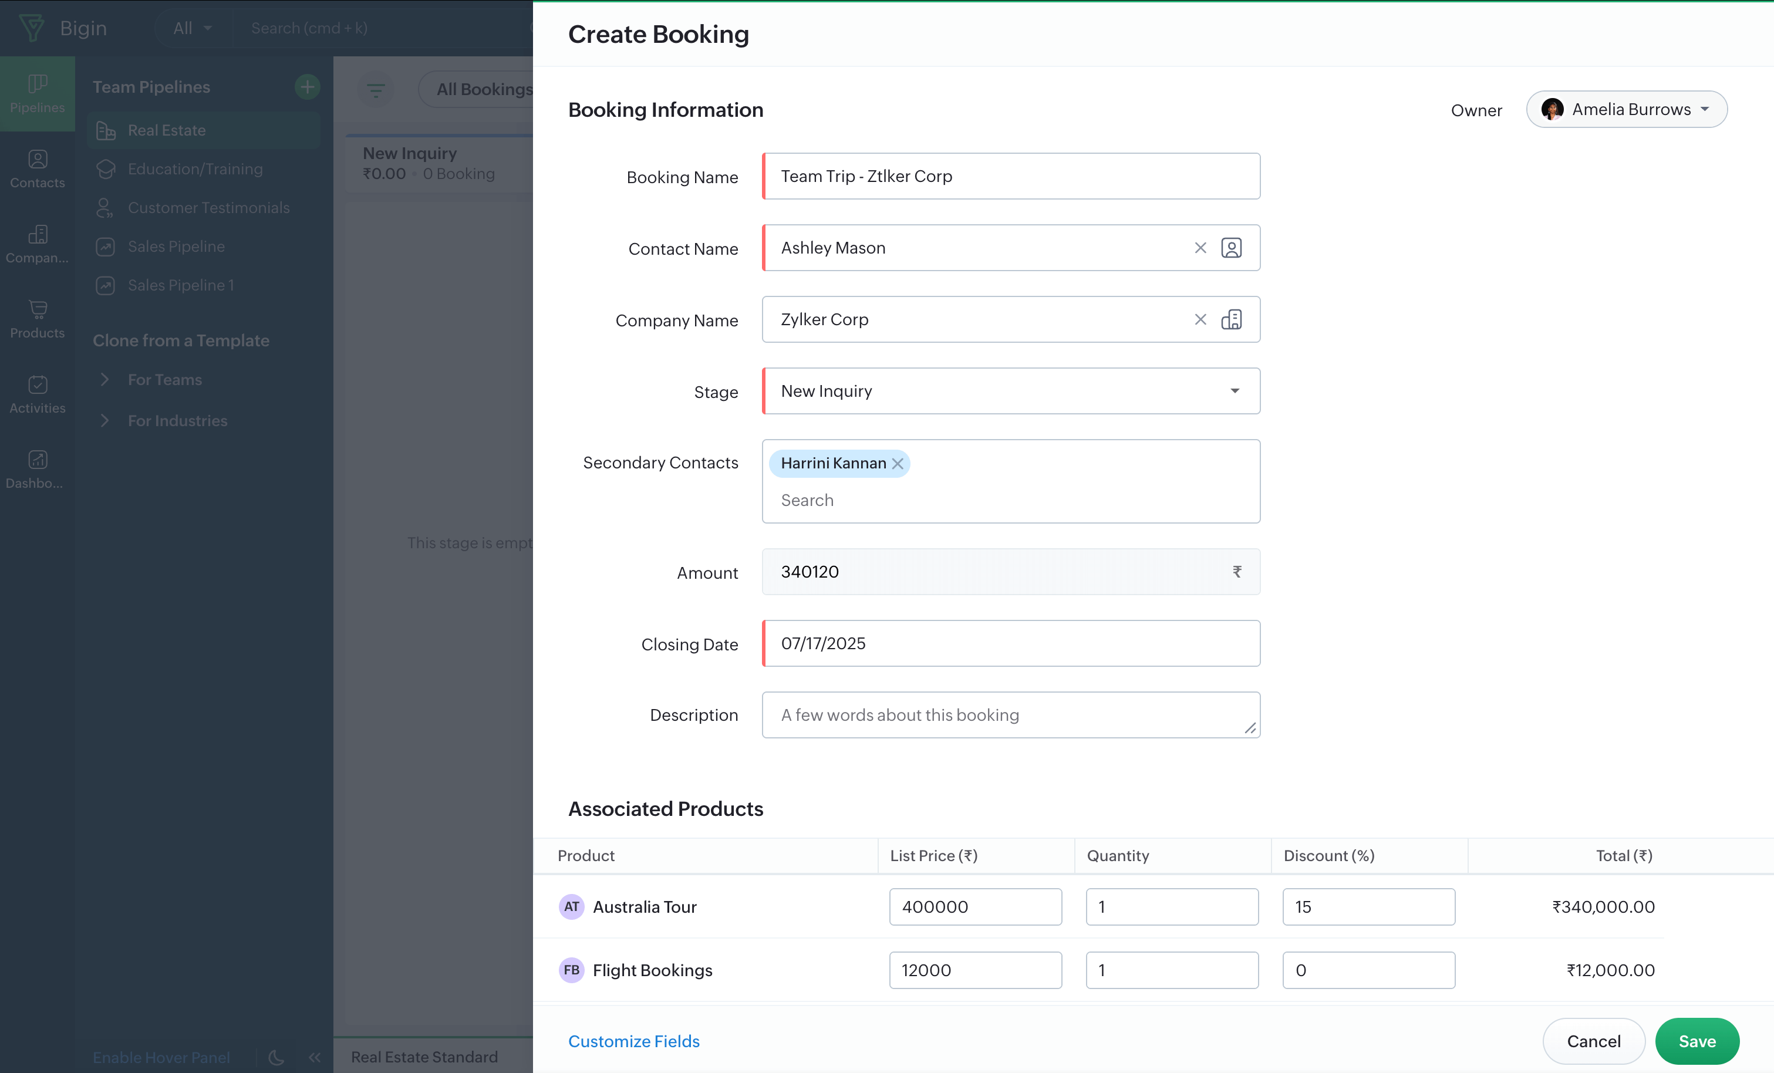Image resolution: width=1774 pixels, height=1073 pixels.
Task: Click the Save button
Action: point(1697,1041)
